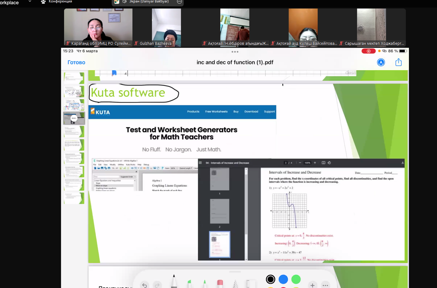Viewport: 437px width, 288px height.
Task: Select the black color swatch
Action: click(271, 279)
